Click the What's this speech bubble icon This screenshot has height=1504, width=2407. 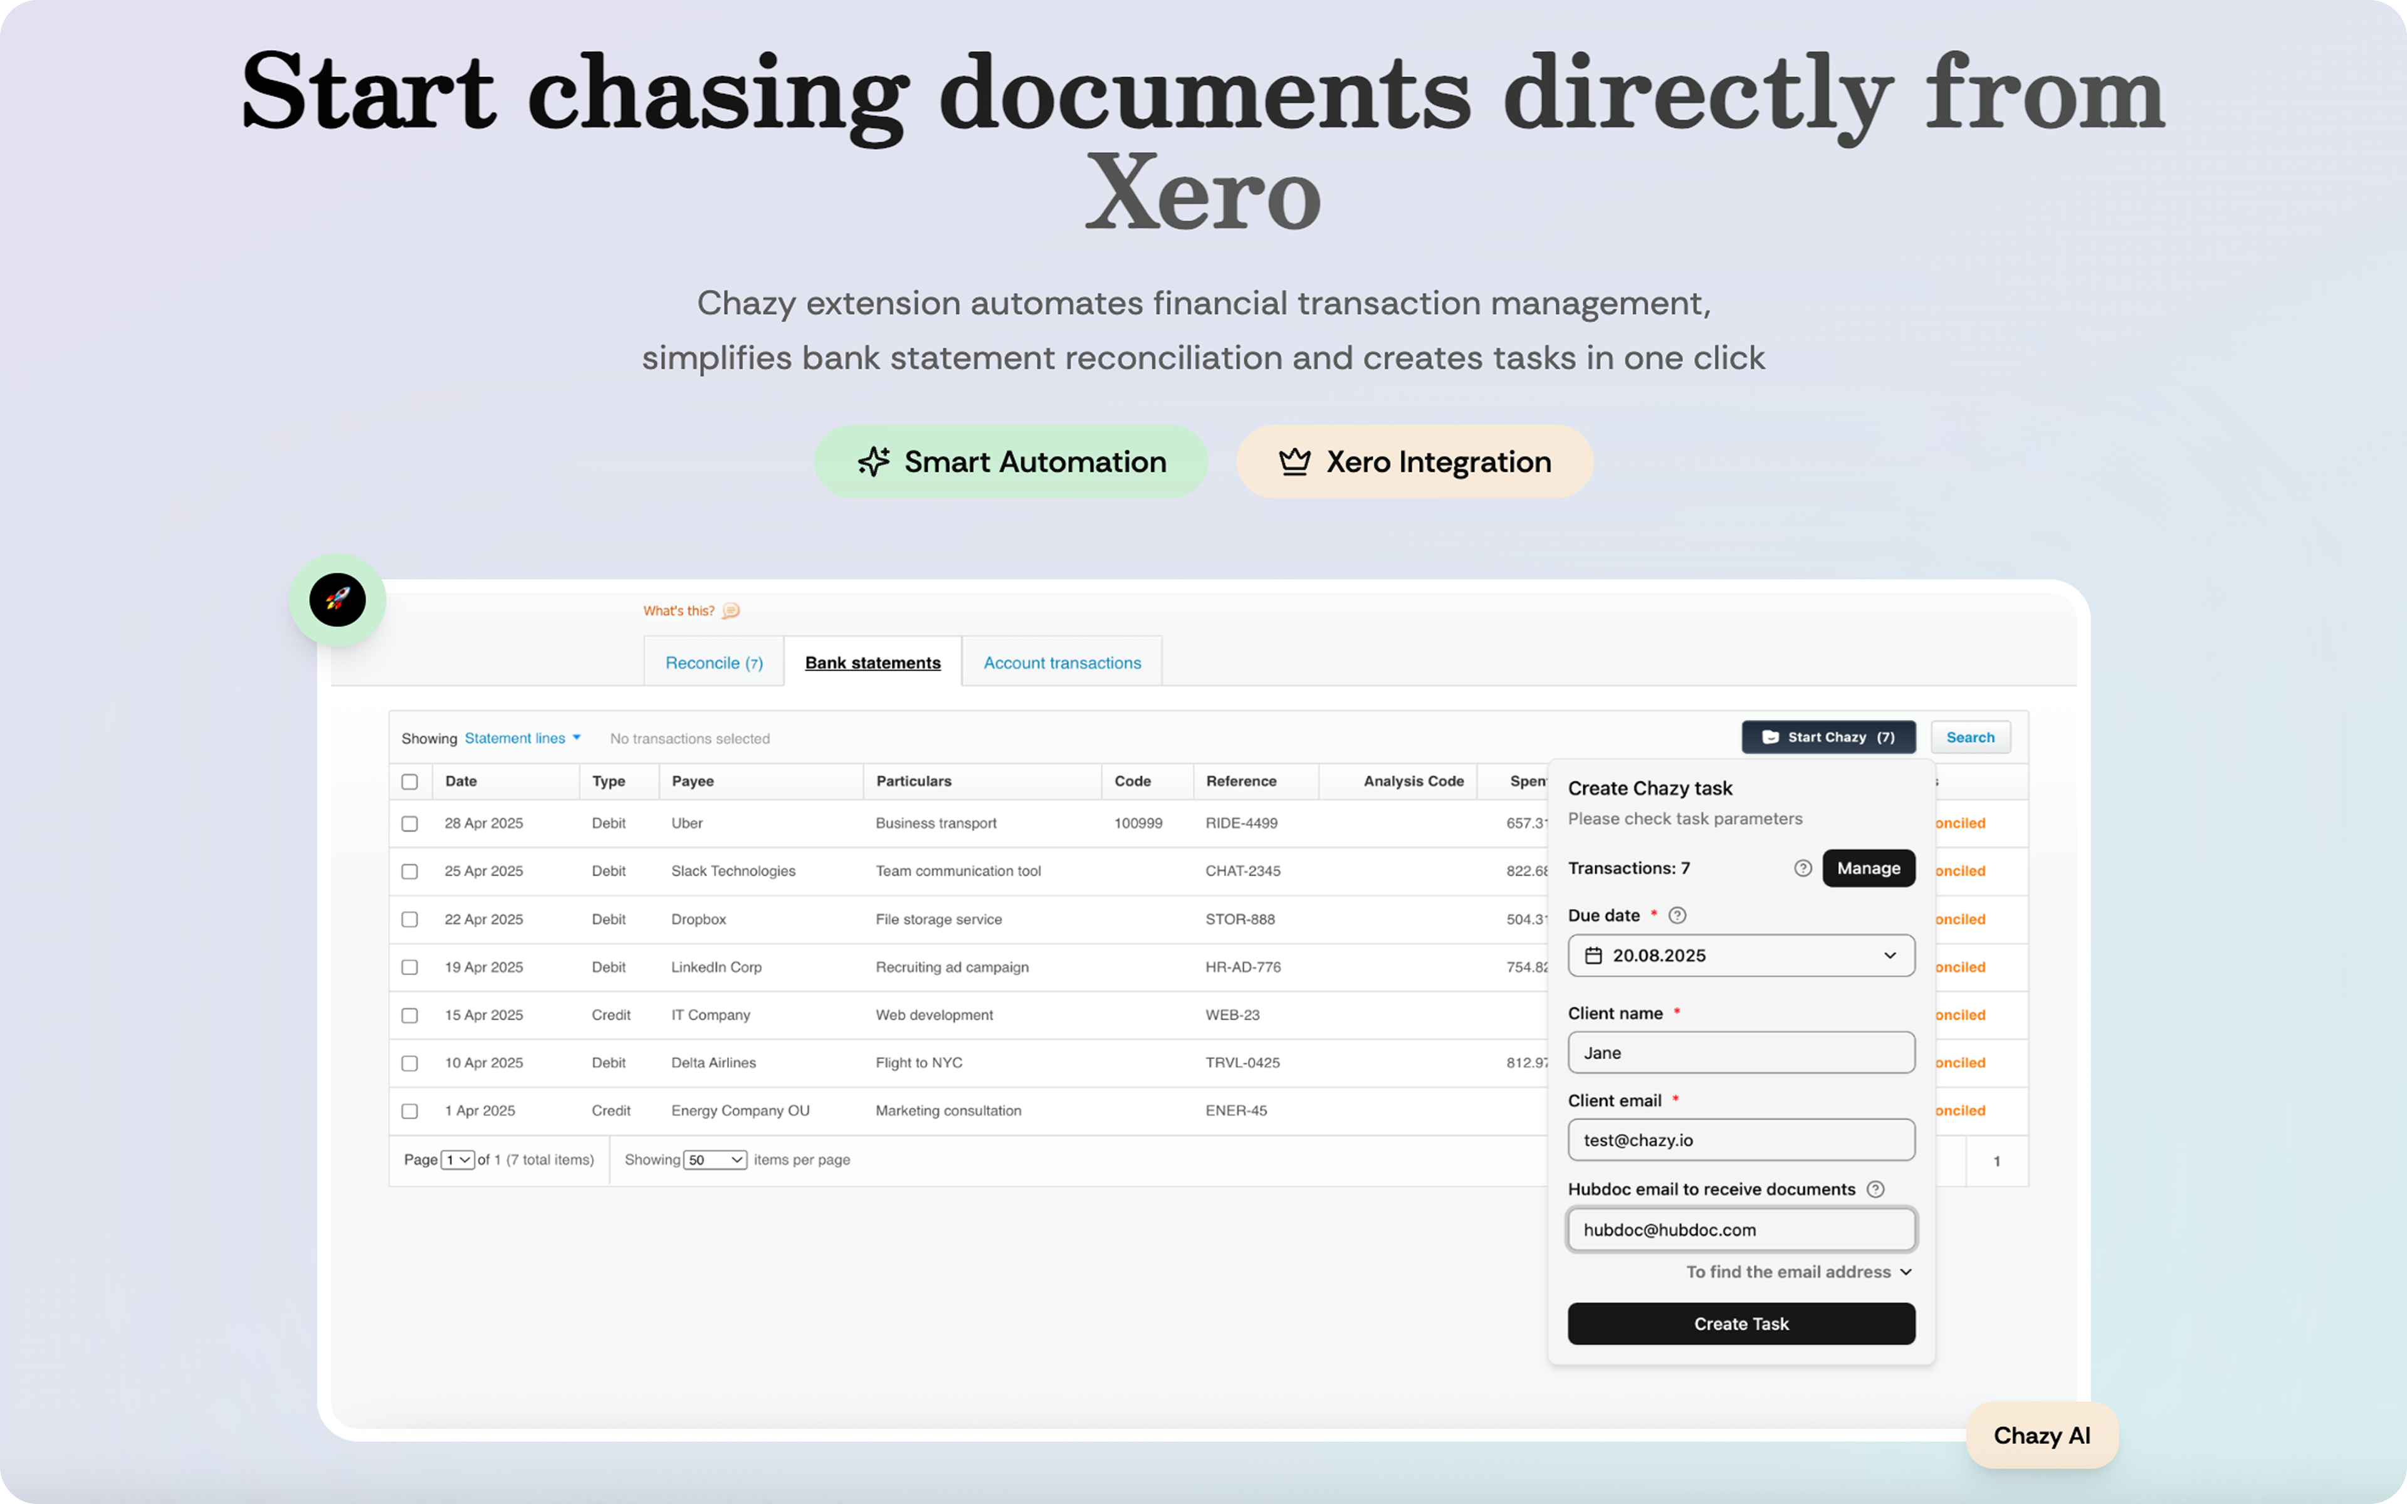click(x=731, y=611)
